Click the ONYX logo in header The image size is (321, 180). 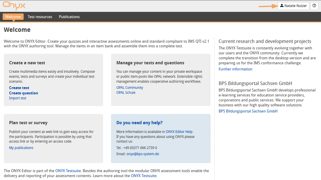[14, 6]
